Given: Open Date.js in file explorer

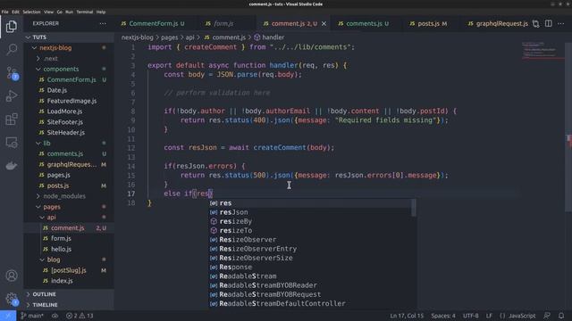Looking at the screenshot, I should tap(69, 90).
